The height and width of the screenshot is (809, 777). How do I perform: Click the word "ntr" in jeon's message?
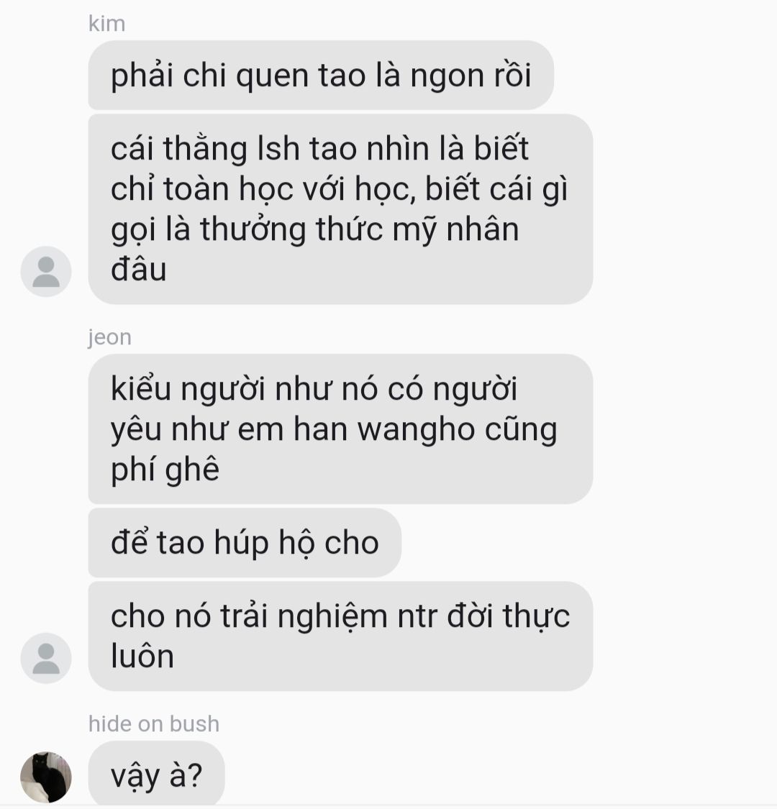click(x=417, y=616)
